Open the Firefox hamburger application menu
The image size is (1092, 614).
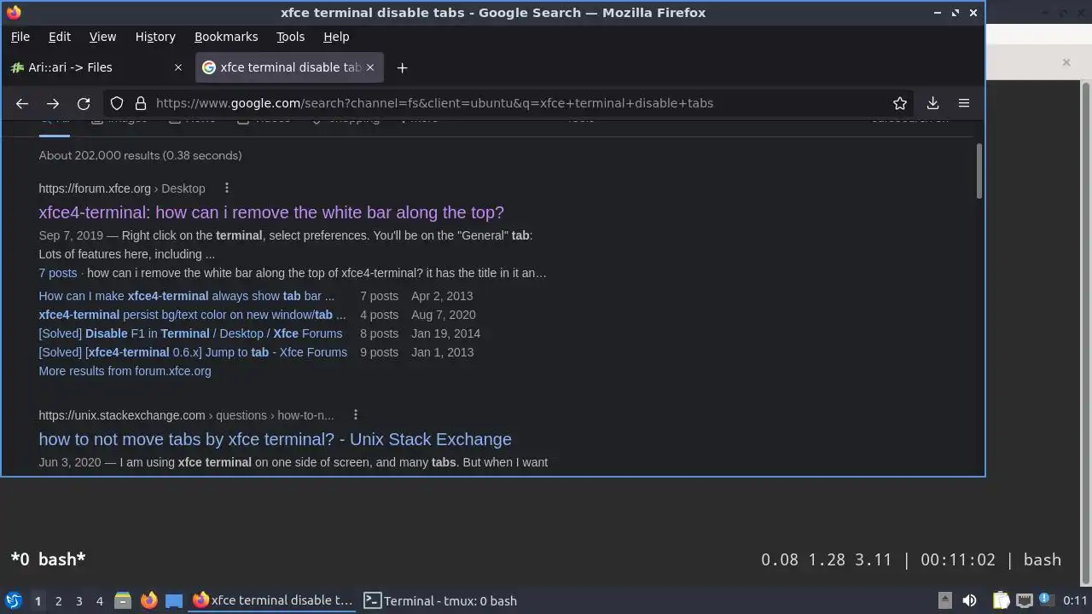coord(964,103)
